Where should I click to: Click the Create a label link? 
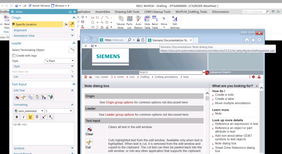(x=225, y=99)
